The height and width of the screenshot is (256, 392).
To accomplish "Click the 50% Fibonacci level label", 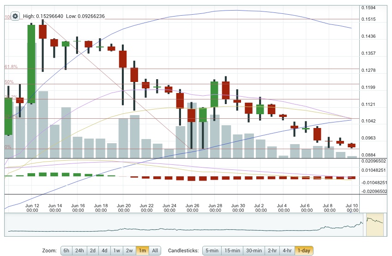I will [x=9, y=82].
